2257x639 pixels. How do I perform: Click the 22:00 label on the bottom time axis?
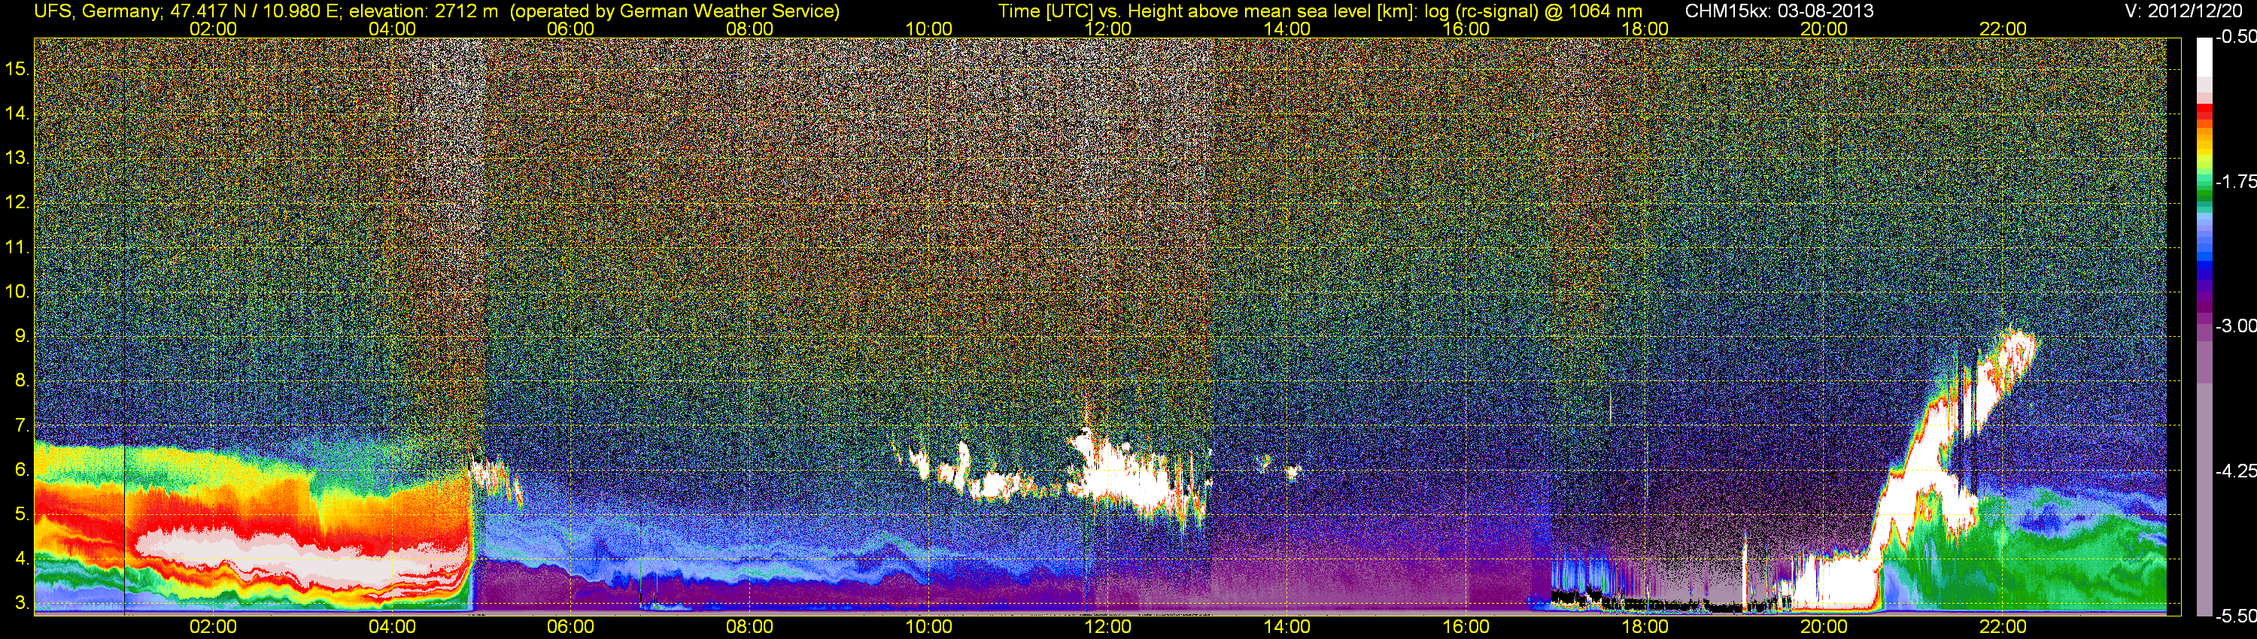2003,627
